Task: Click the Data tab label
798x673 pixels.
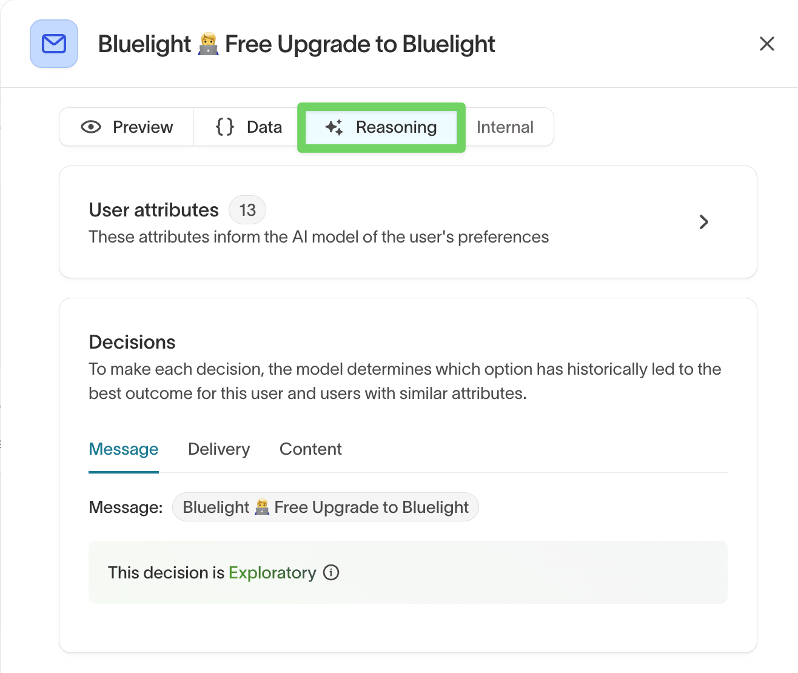Action: coord(264,127)
